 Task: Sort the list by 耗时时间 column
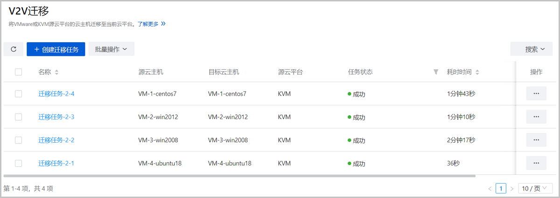tap(477, 72)
